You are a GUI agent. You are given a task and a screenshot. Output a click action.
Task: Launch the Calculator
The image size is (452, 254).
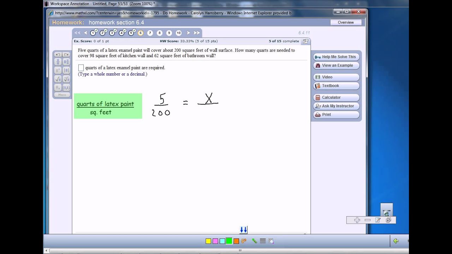(x=336, y=97)
